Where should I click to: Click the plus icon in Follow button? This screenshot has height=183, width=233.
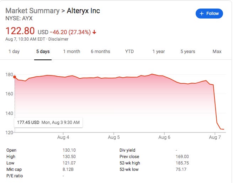(x=201, y=14)
